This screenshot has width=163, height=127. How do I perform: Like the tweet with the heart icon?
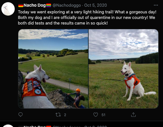pos(96,114)
